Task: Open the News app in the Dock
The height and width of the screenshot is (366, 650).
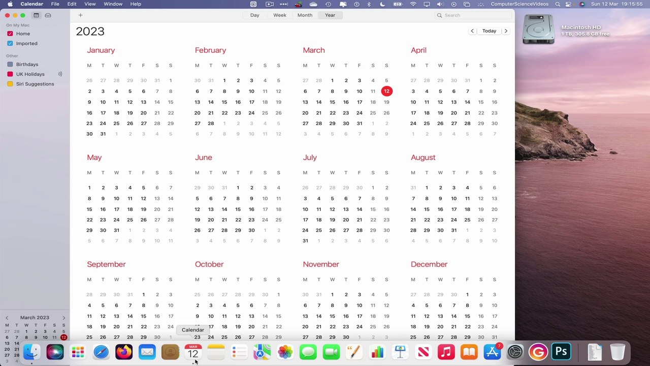Action: (423, 352)
